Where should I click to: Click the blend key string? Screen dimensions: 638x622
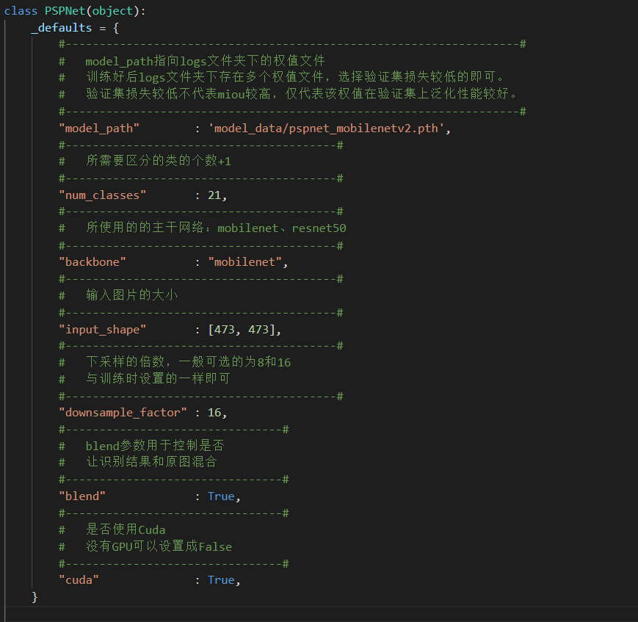81,496
